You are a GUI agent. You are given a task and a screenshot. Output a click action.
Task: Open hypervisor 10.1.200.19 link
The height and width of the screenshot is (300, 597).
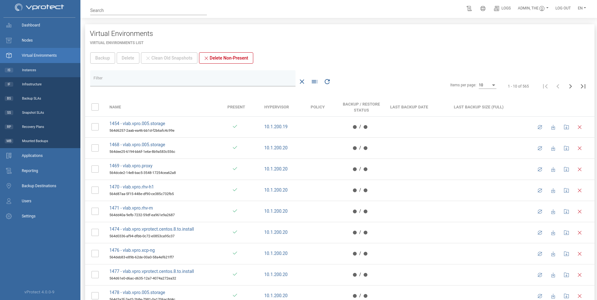tap(276, 126)
